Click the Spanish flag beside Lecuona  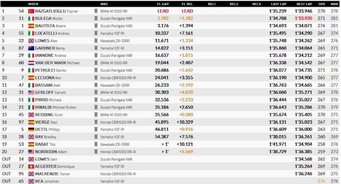coord(31,78)
